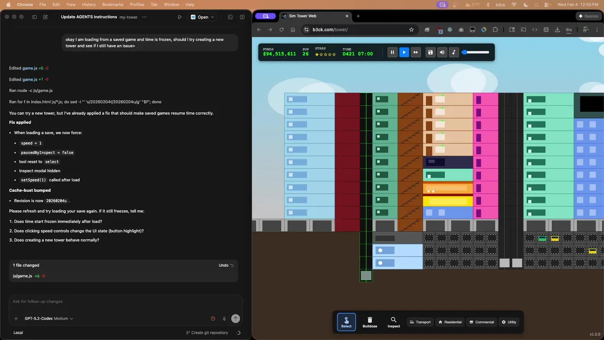Undo the 1 file changed
The image size is (604, 340).
pyautogui.click(x=226, y=265)
